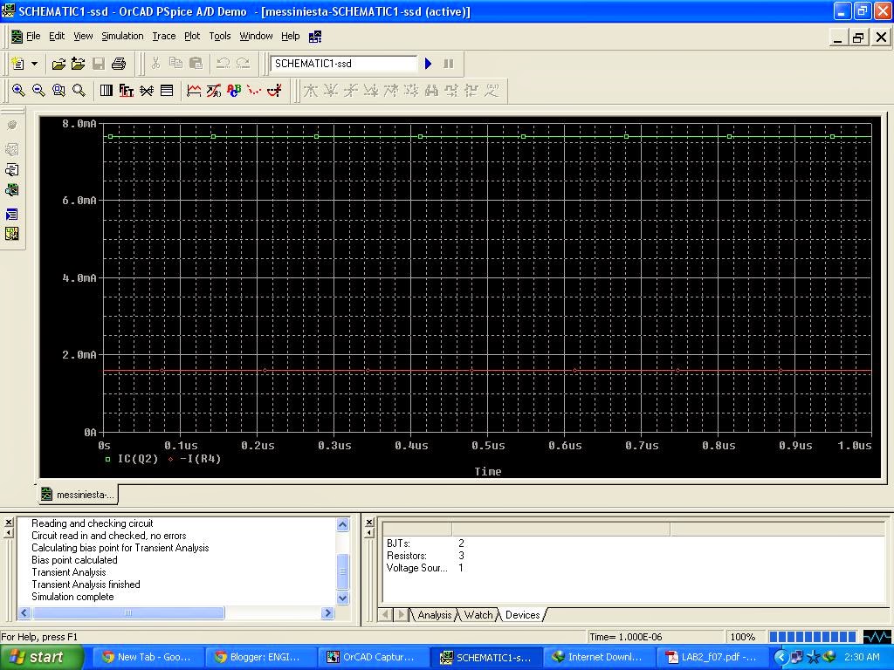The width and height of the screenshot is (894, 670).
Task: Click the Zoom Area icon
Action: 58,90
